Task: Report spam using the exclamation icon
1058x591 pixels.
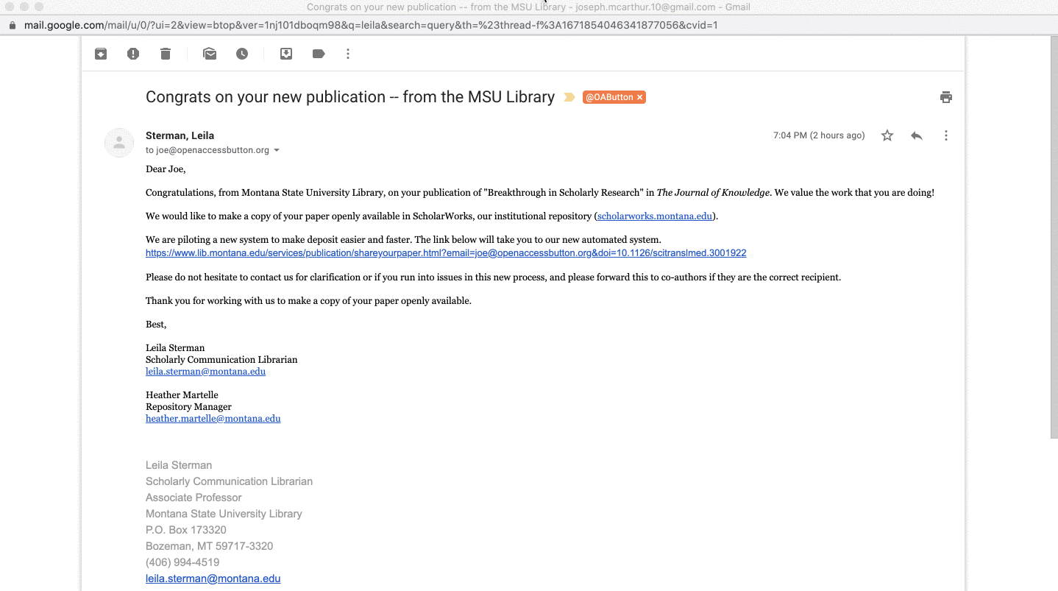Action: (x=133, y=54)
